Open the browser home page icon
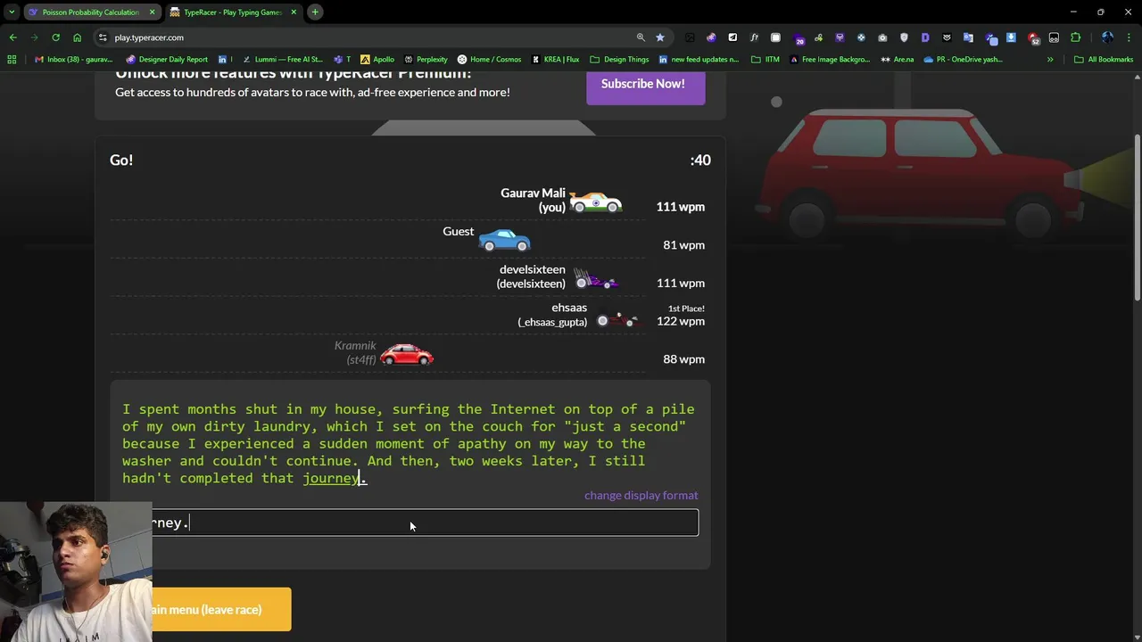 pos(77,37)
